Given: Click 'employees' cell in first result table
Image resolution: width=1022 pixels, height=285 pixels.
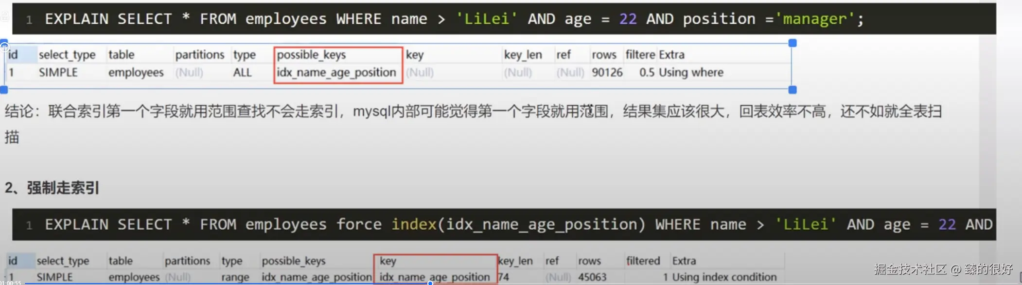Looking at the screenshot, I should (x=136, y=73).
